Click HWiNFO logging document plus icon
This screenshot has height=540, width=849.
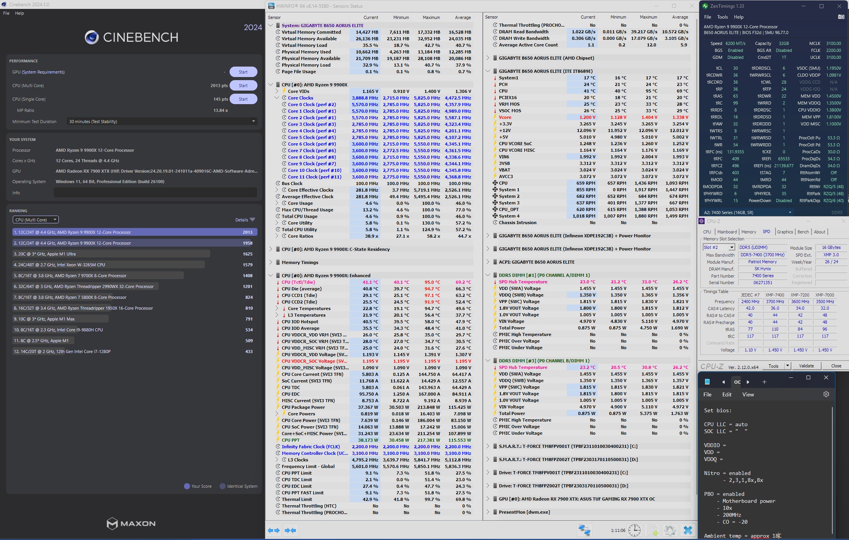pos(653,530)
